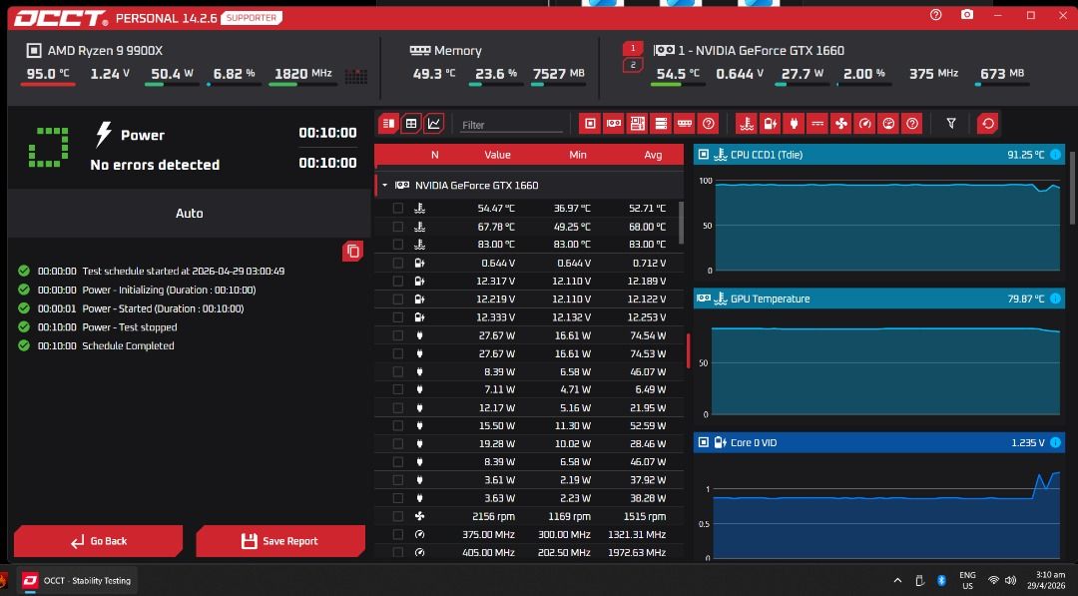Toggle the memory module source filter icon
This screenshot has height=596, width=1078.
(x=685, y=124)
